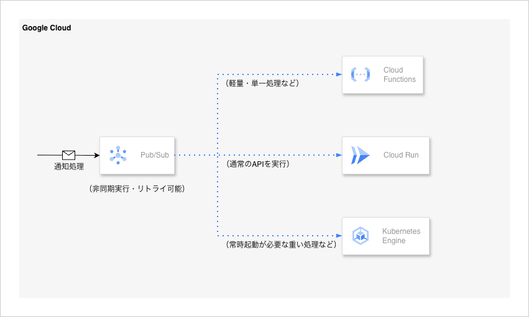Screen dimensions: 529x317
Task: Click the (軽量・単一処理など) annotation
Action: point(262,83)
